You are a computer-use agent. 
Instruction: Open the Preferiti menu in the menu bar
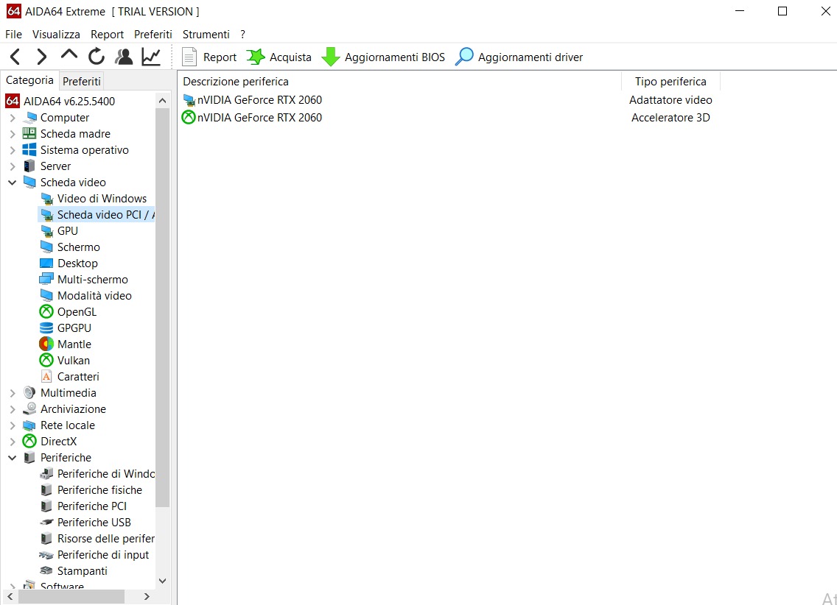153,34
